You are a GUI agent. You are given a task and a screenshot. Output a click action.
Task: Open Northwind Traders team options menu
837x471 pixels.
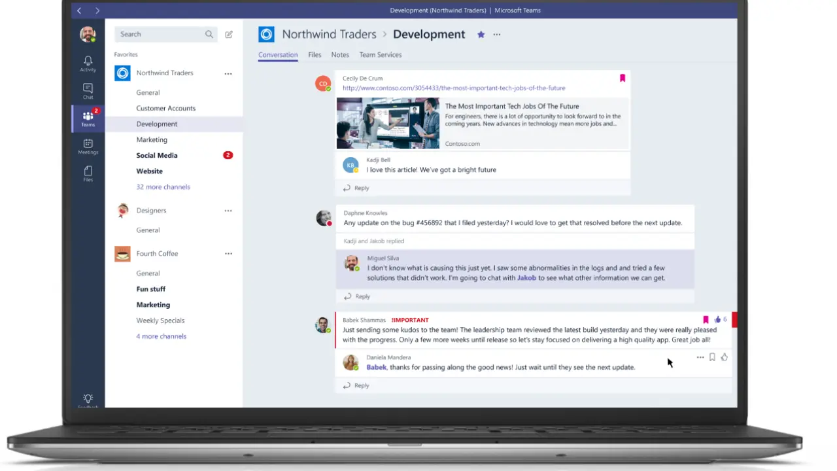click(228, 74)
